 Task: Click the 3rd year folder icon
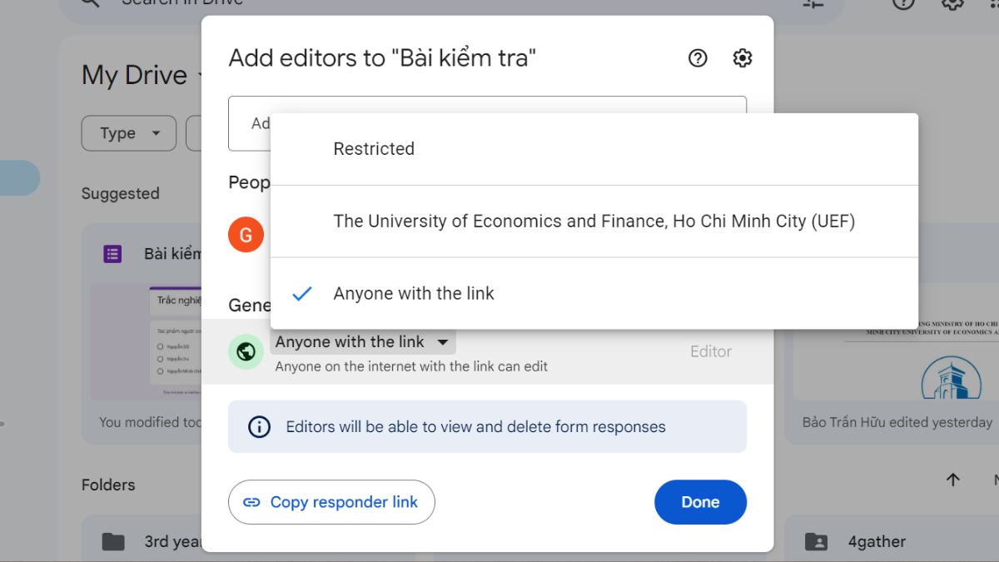click(x=112, y=542)
